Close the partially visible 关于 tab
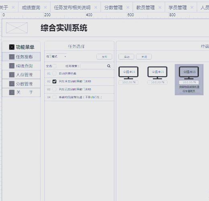209x201 pixels. 13,7
